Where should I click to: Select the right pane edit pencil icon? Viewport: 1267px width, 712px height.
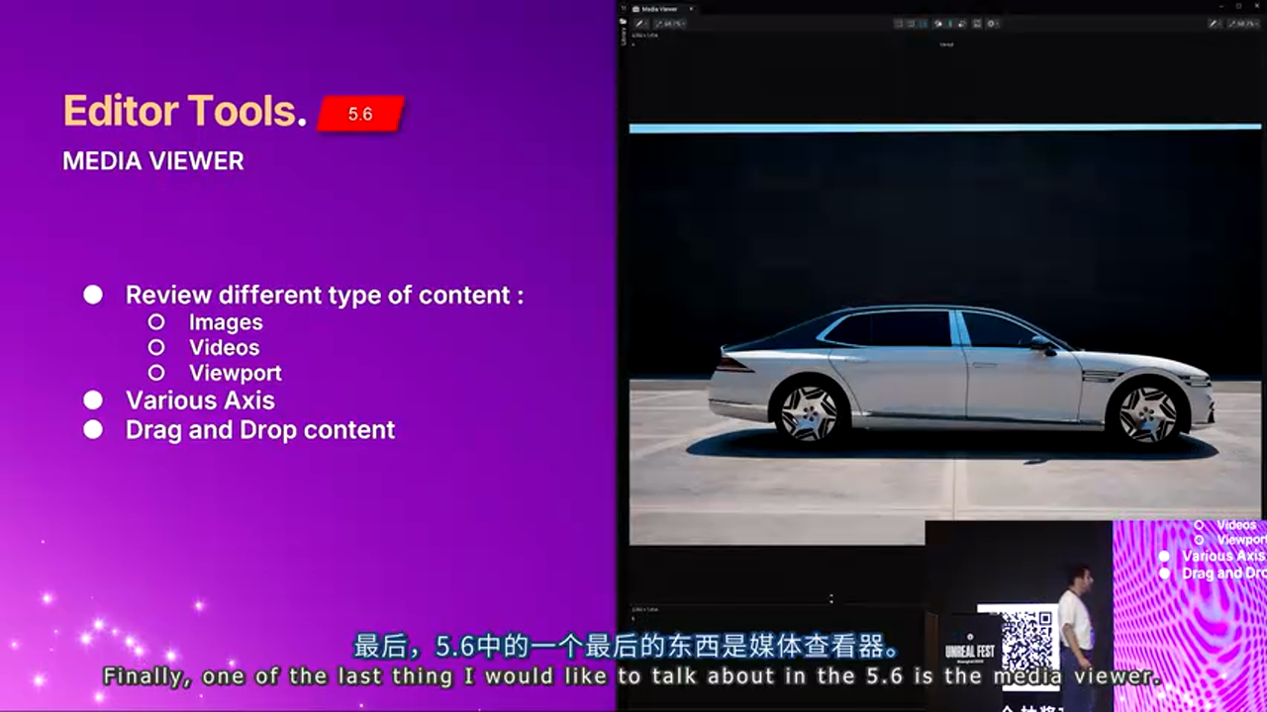pos(1212,23)
